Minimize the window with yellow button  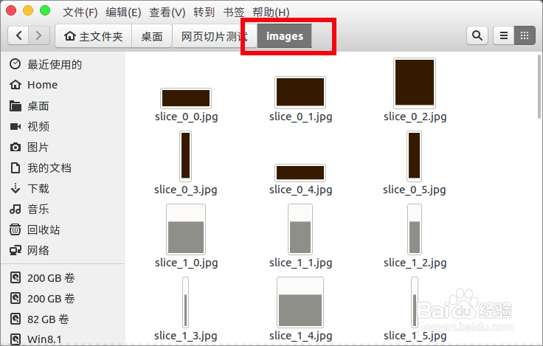28,10
